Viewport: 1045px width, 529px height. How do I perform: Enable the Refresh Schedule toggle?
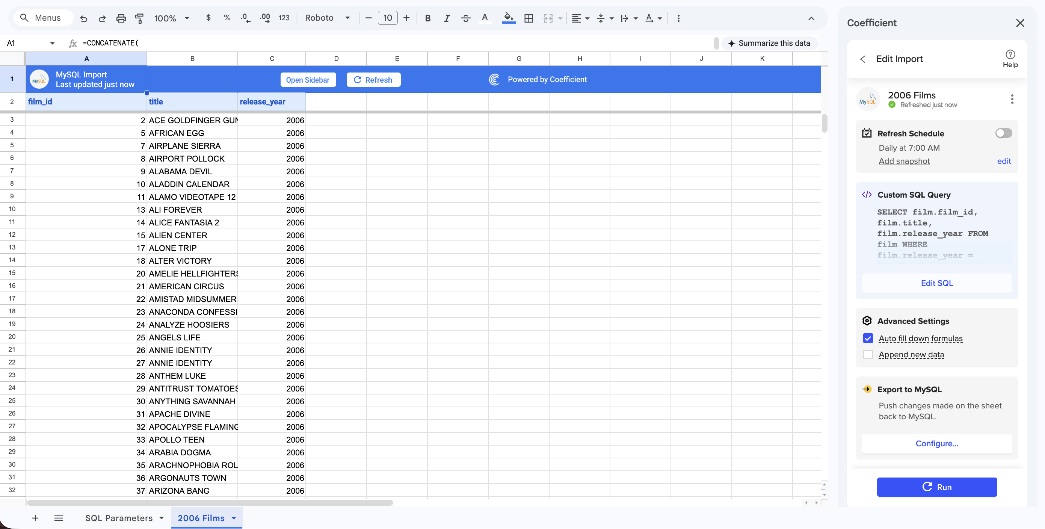[1003, 133]
